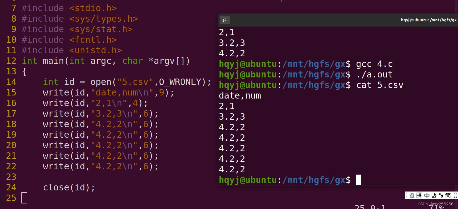Click the #include <sys/stat.h> line
This screenshot has width=458, height=209.
[77, 29]
